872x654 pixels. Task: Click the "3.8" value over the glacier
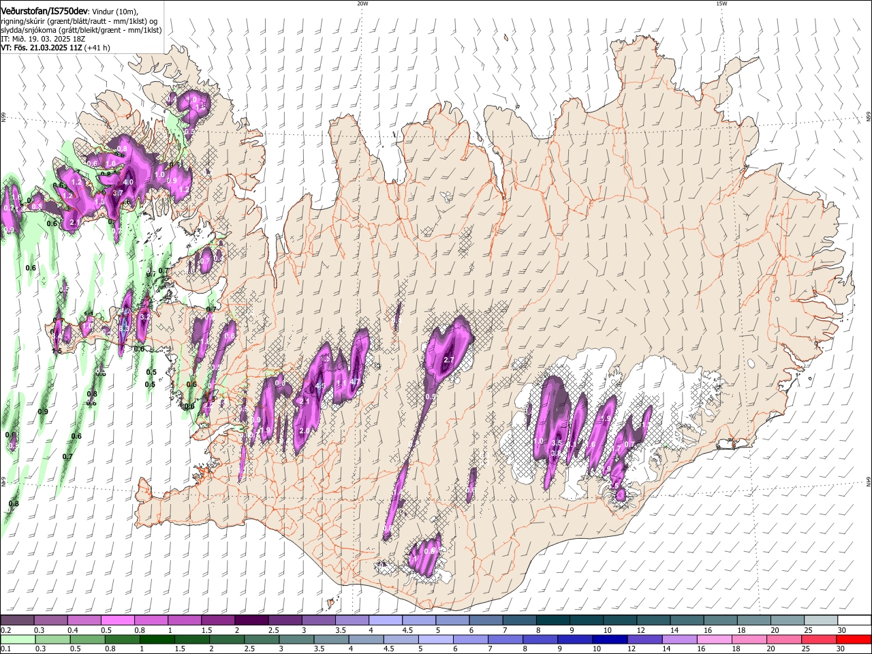[556, 453]
